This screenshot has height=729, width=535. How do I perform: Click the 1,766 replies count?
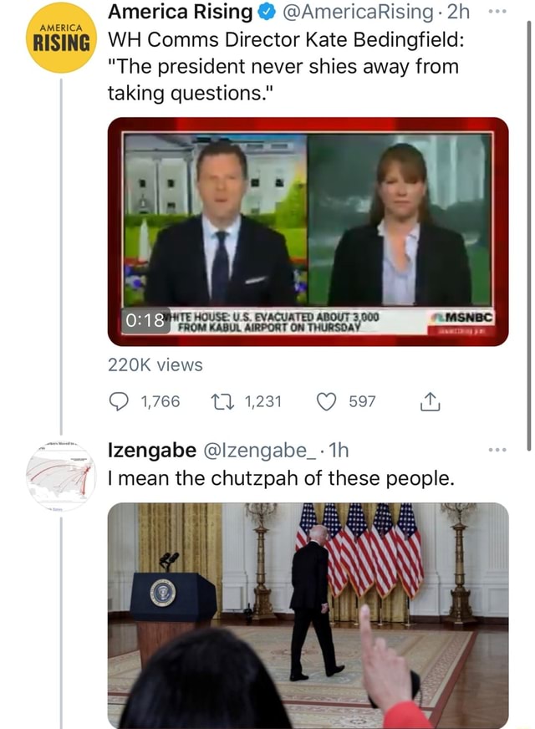coord(160,401)
